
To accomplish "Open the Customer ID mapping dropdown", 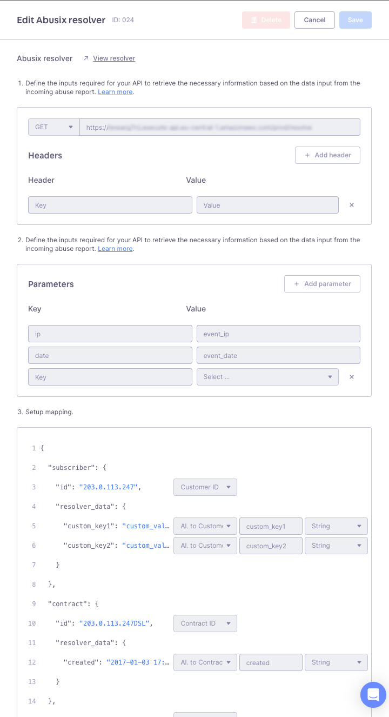I will 205,487.
